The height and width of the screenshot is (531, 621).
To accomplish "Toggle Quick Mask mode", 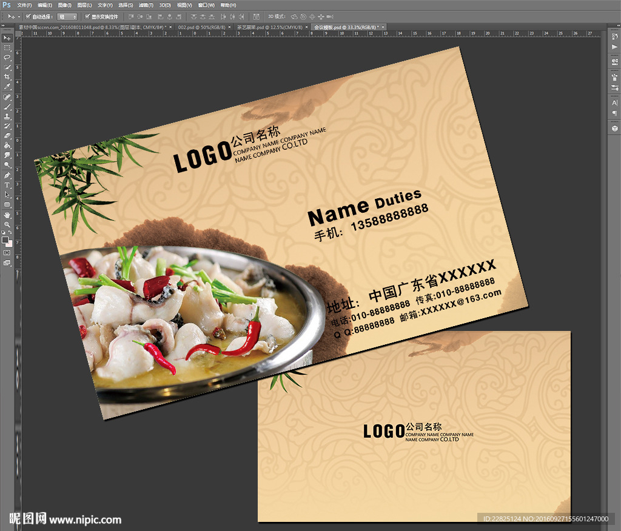I will pos(7,253).
